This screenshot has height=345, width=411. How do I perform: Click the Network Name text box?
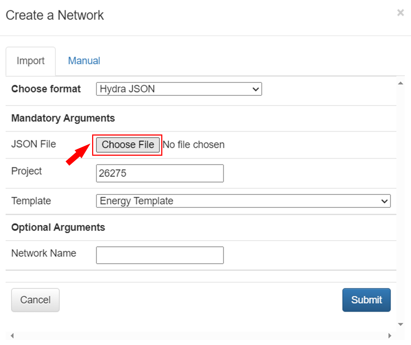(x=160, y=255)
